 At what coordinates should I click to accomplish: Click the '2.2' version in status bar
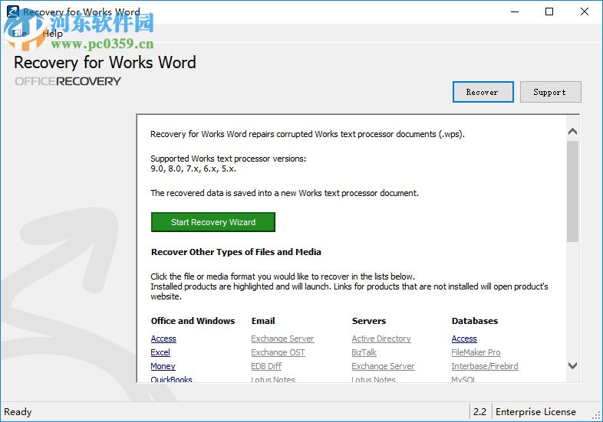pyautogui.click(x=480, y=412)
